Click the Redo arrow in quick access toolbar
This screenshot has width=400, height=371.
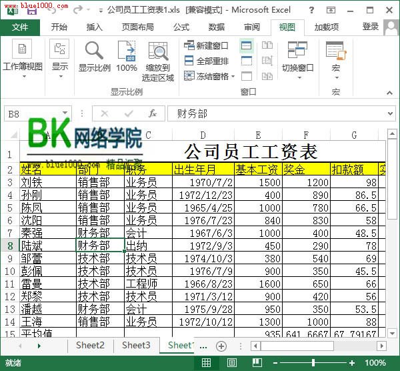(78, 10)
